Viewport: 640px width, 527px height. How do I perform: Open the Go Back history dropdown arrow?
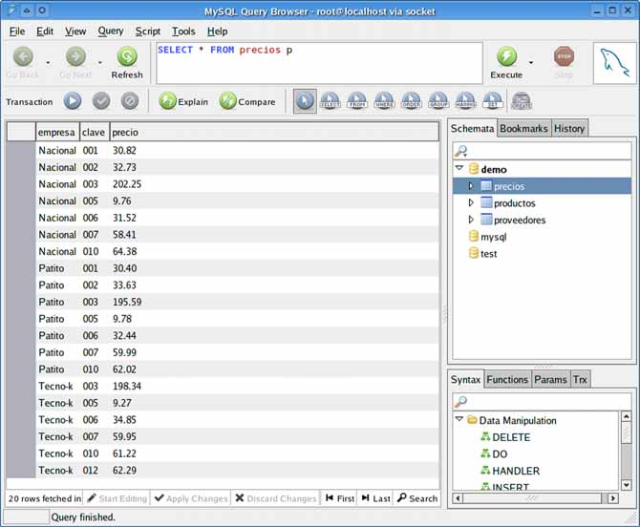tap(48, 62)
